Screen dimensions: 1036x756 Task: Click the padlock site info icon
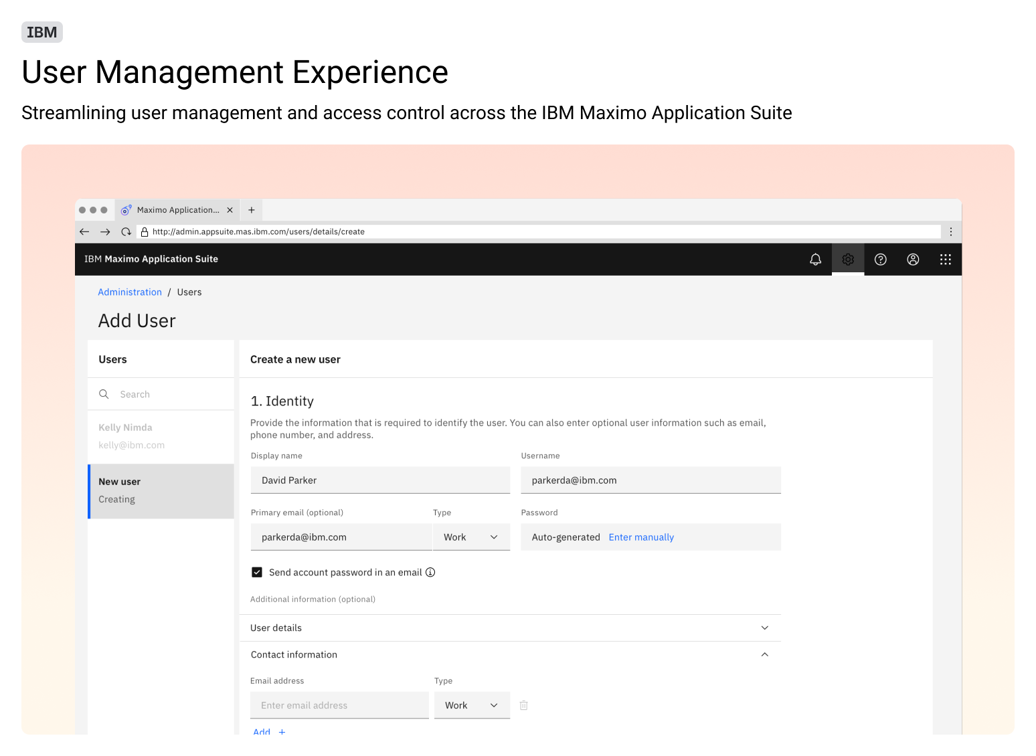pyautogui.click(x=145, y=231)
